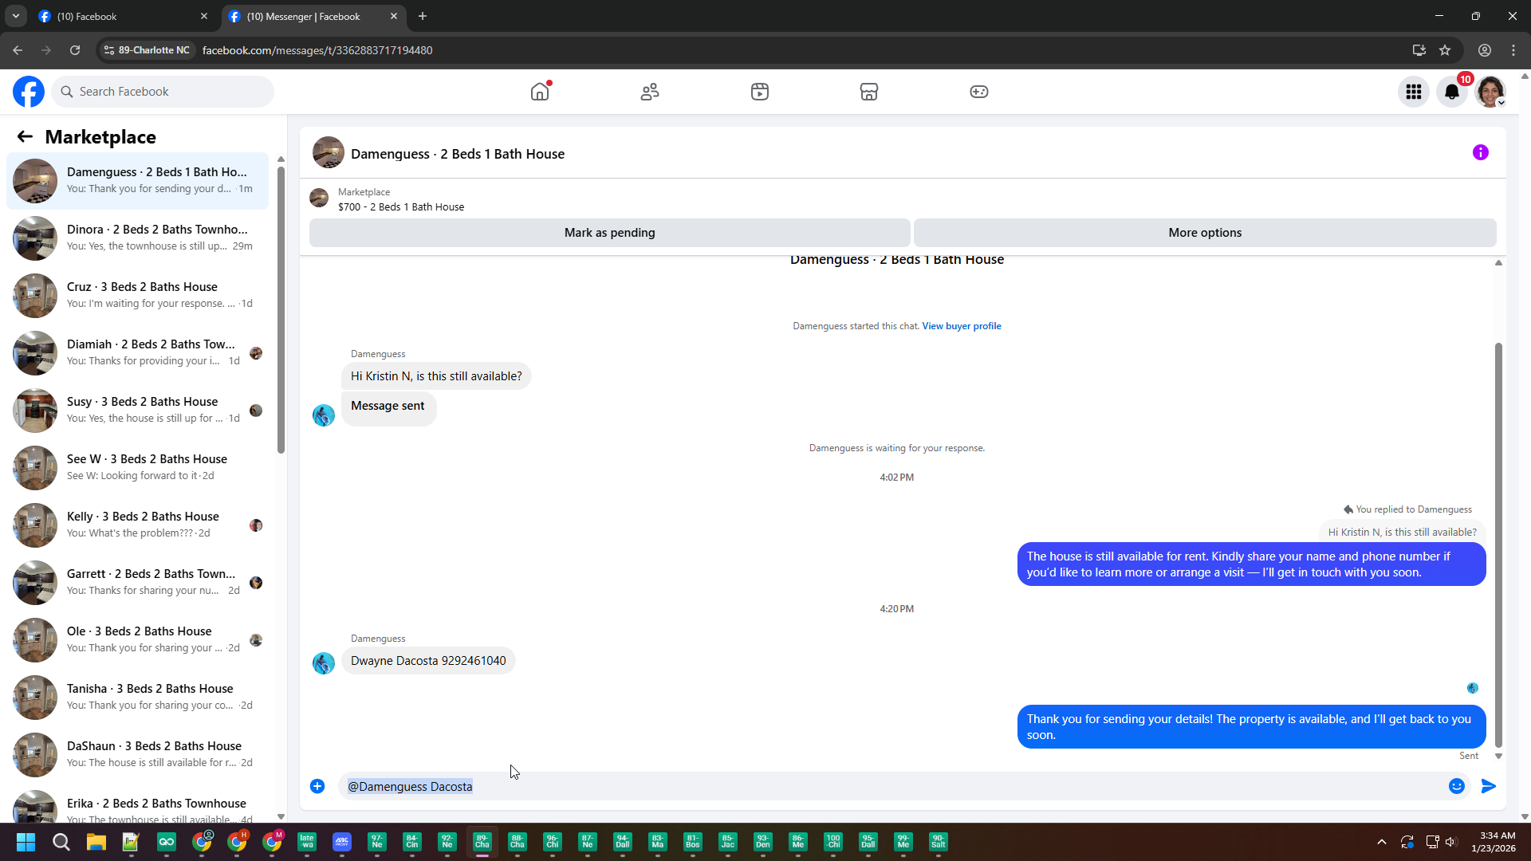Open the notifications bell icon
The width and height of the screenshot is (1531, 861).
1452,92
